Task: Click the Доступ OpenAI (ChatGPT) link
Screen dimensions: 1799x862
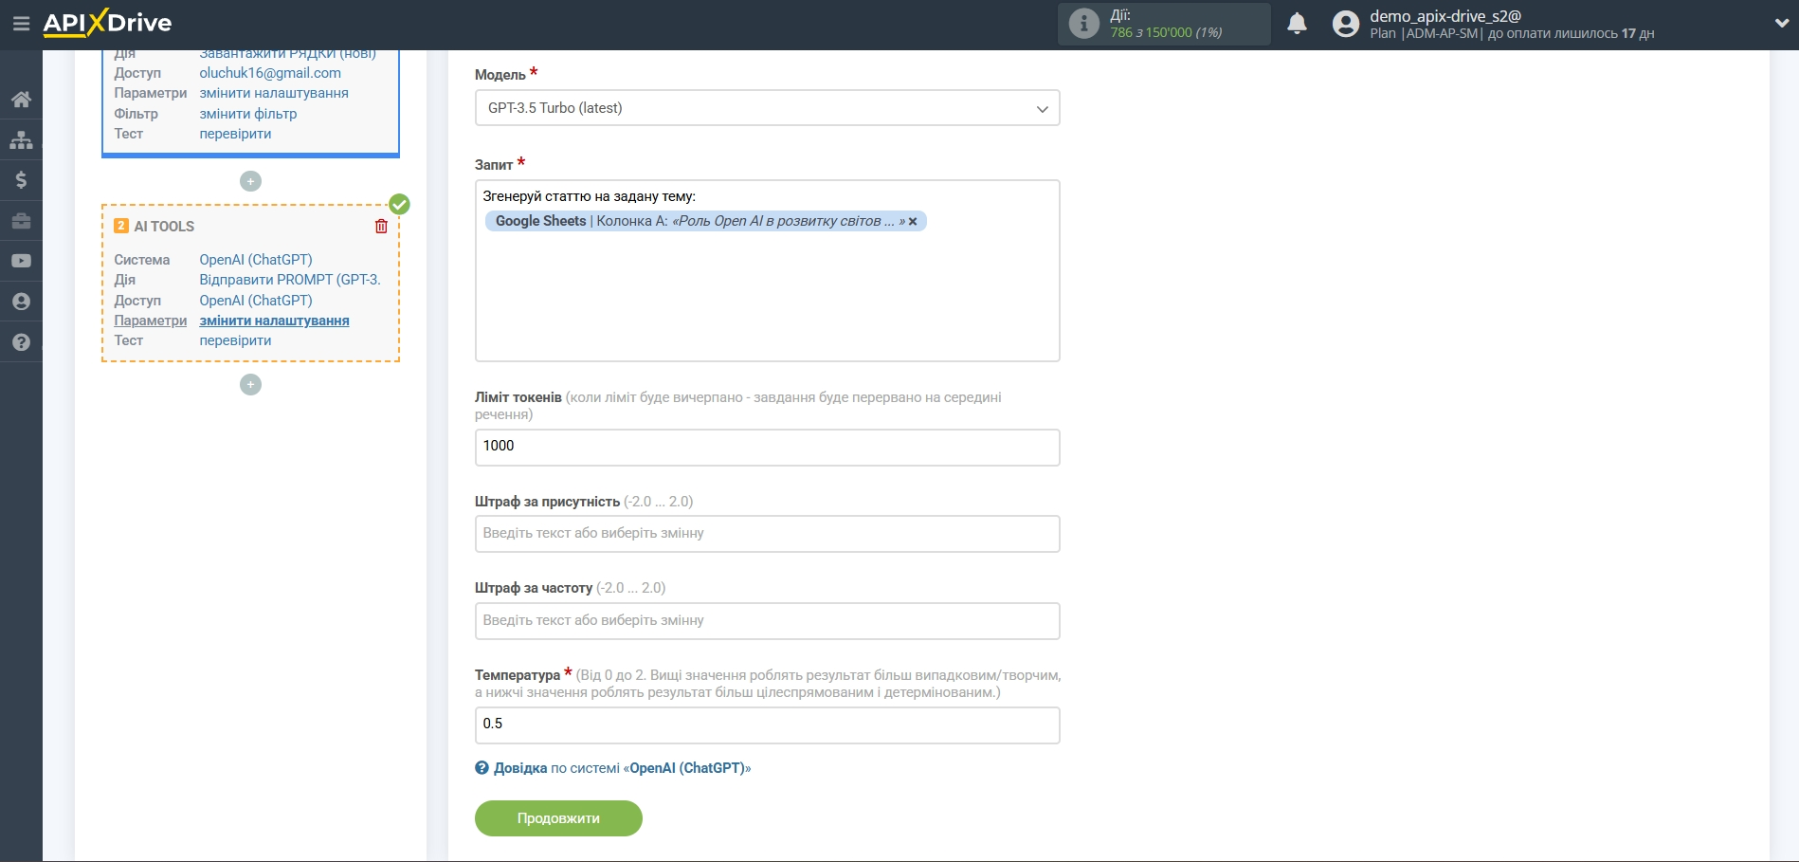Action: click(x=256, y=301)
